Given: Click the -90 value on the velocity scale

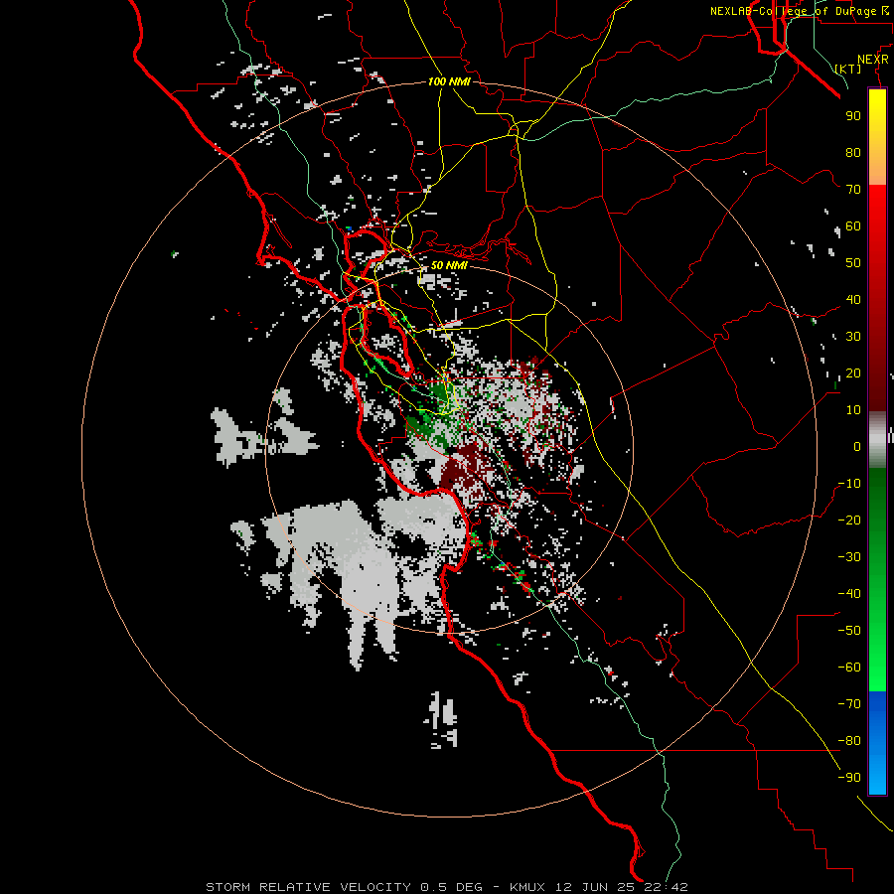Looking at the screenshot, I should [x=849, y=778].
